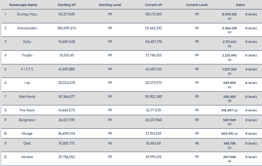Select Fire Noob player name
262x166 pixels.
click(27, 110)
